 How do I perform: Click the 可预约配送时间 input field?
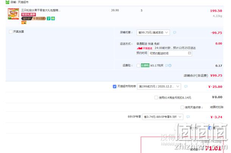pyautogui.click(x=170, y=53)
